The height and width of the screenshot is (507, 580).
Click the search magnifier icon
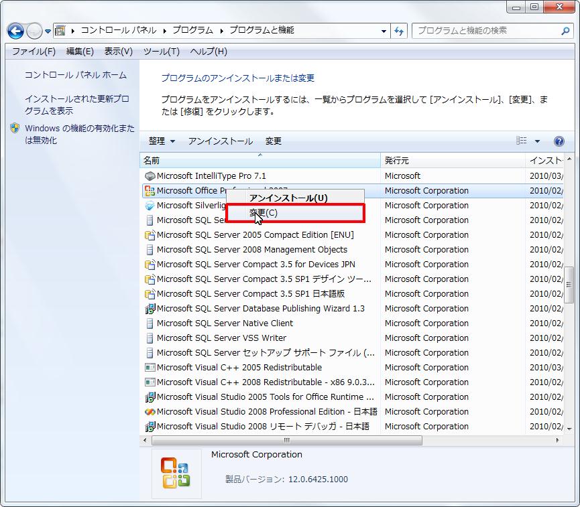click(x=565, y=31)
